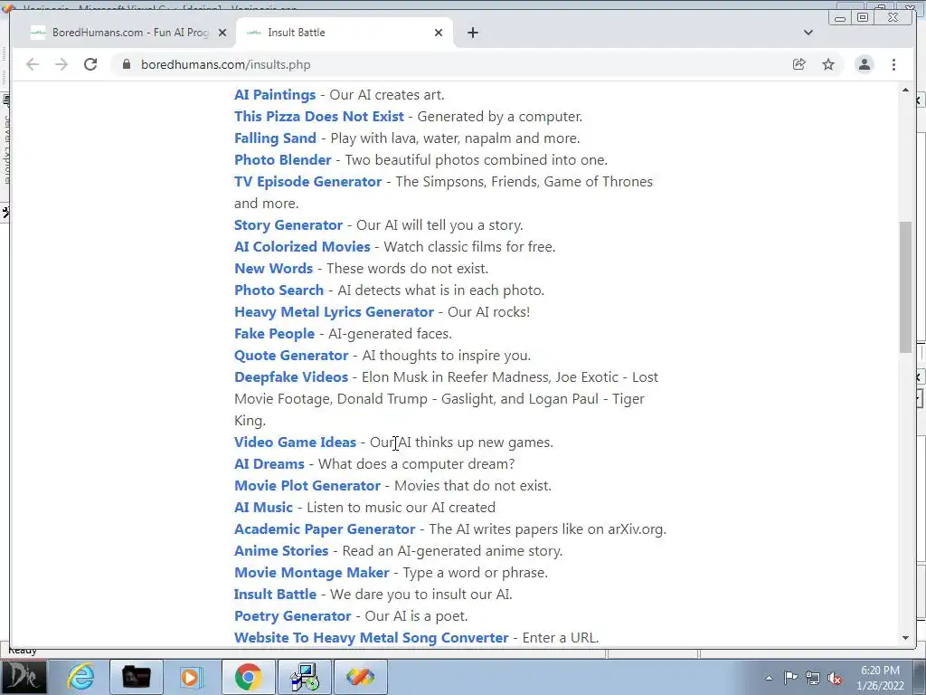The width and height of the screenshot is (926, 695).
Task: Open This Pizza Does Not Exist link
Action: [319, 117]
